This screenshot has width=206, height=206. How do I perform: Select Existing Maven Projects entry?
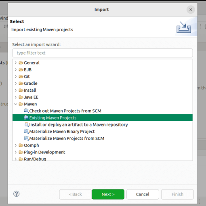[53, 118]
